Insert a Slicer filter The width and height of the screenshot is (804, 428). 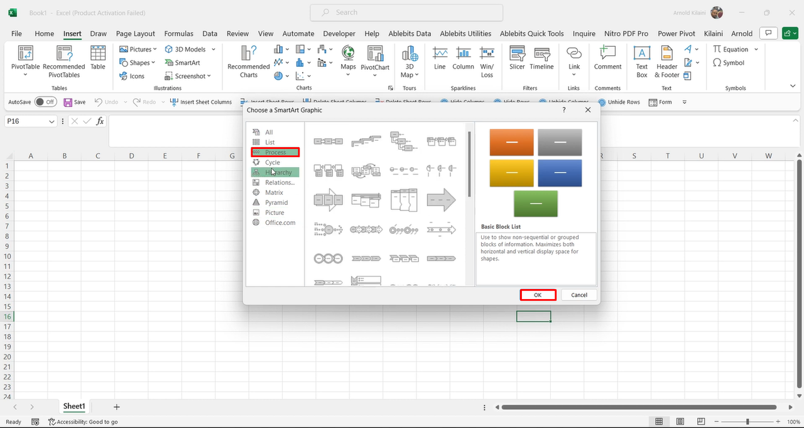coord(517,58)
